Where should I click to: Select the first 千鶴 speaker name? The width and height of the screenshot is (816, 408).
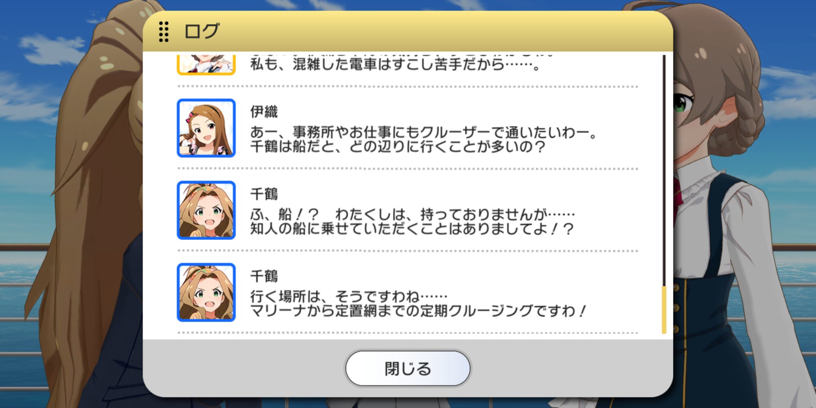[x=264, y=194]
